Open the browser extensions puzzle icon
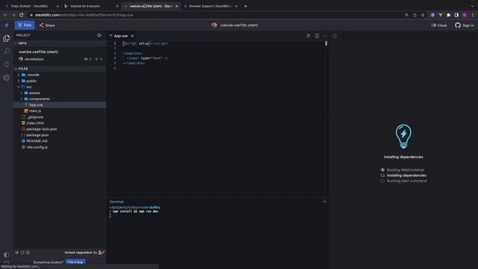478x269 pixels. click(x=448, y=15)
